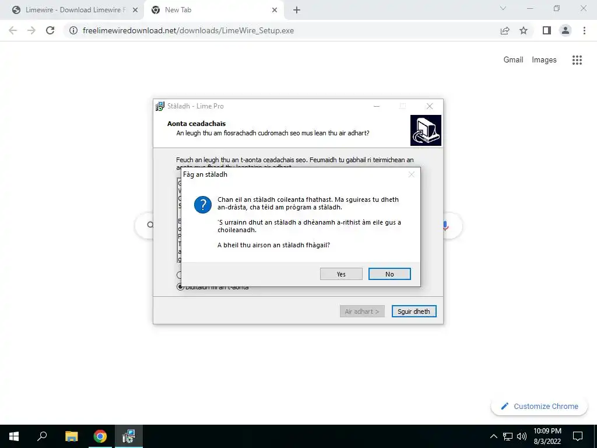Image resolution: width=597 pixels, height=448 pixels.
Task: Open the taskbar clock and date
Action: point(547,436)
